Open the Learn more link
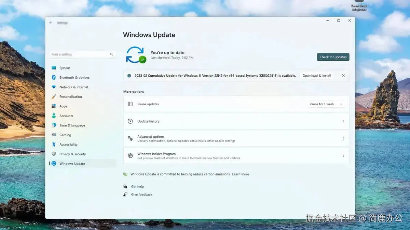This screenshot has width=410, height=230. click(241, 174)
